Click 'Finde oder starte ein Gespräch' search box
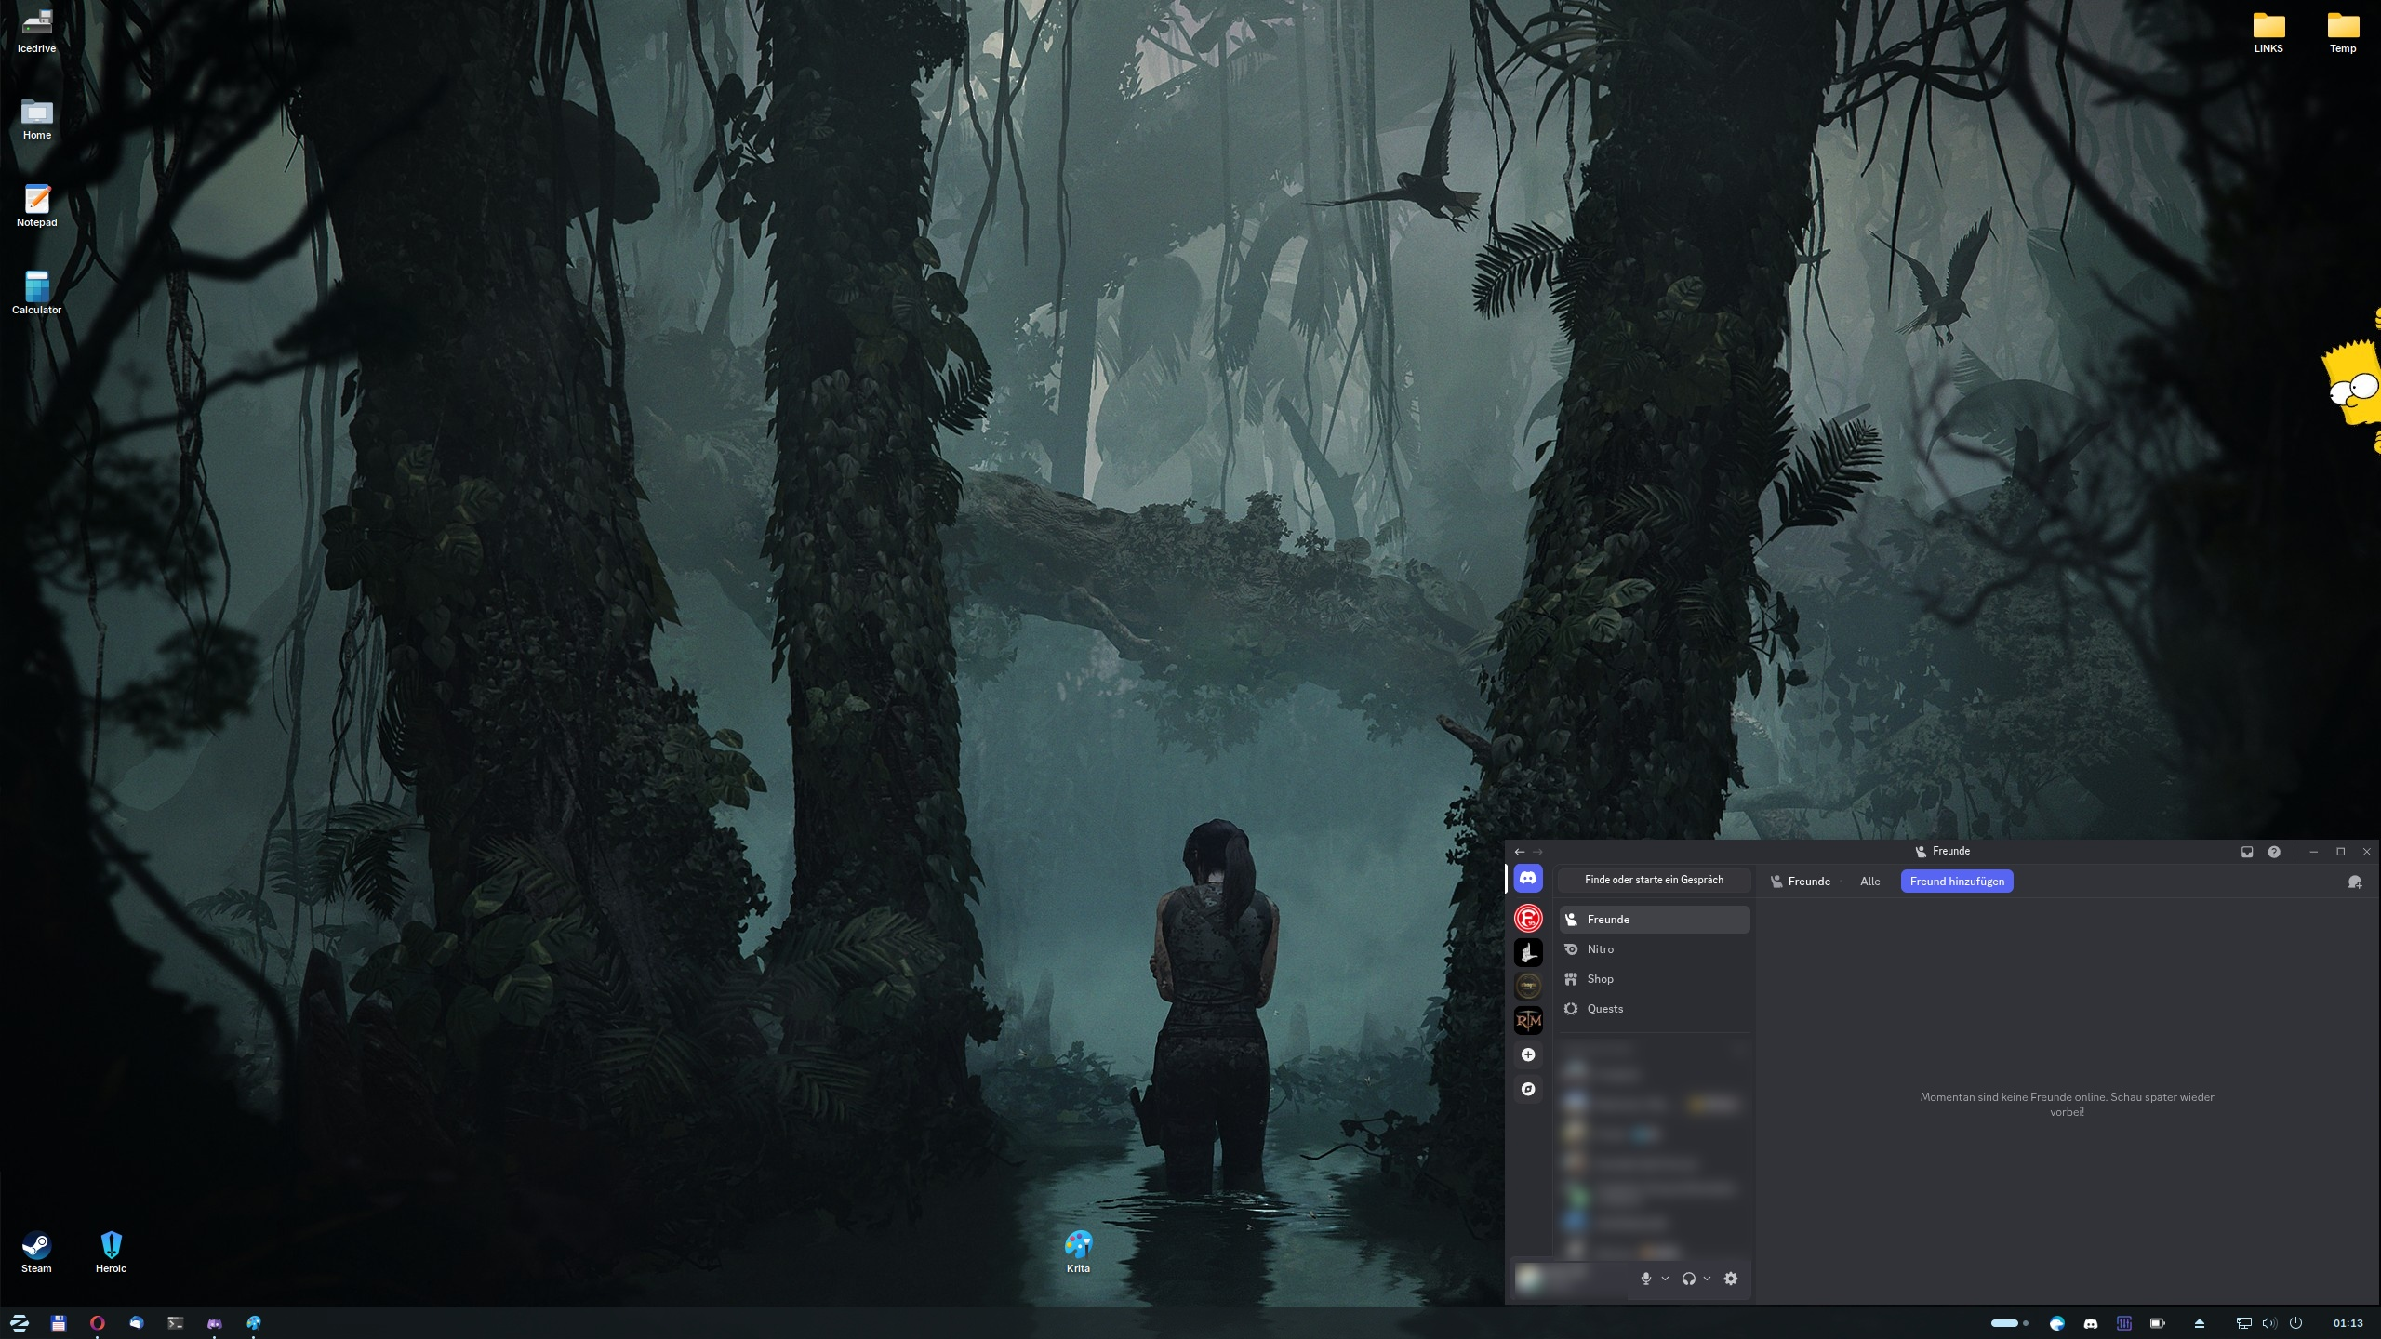The height and width of the screenshot is (1339, 2381). click(x=1654, y=880)
